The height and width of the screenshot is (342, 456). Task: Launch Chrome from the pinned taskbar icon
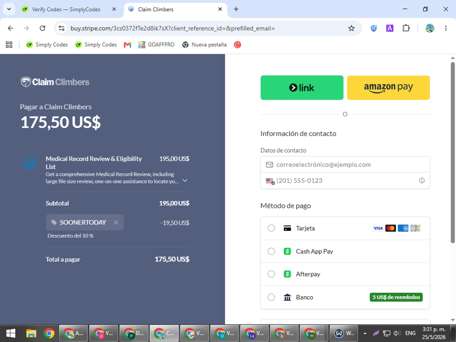[x=49, y=333]
